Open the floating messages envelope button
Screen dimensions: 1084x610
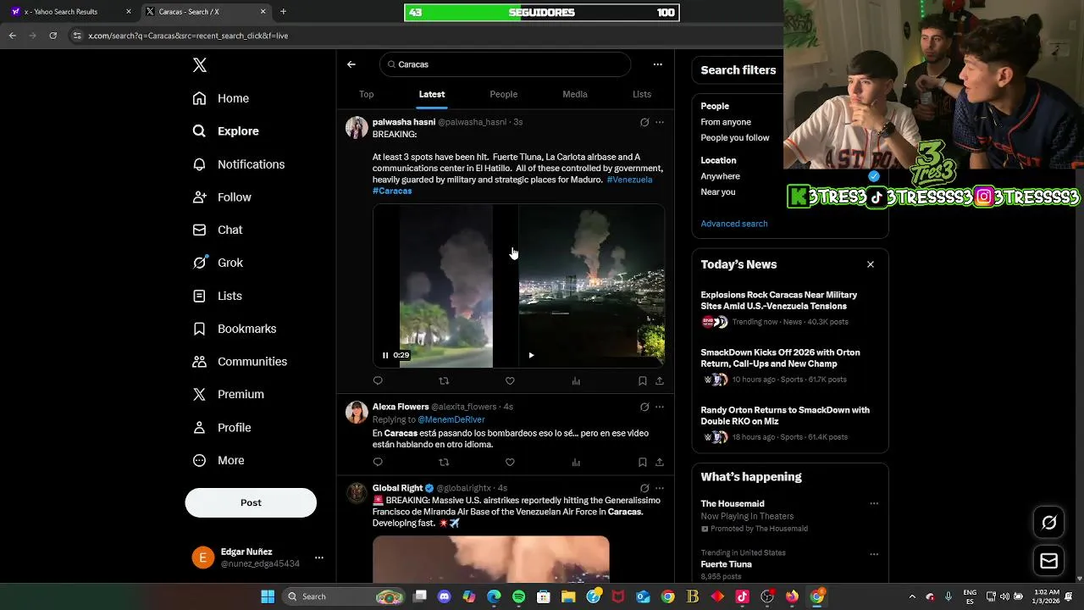coord(1048,561)
